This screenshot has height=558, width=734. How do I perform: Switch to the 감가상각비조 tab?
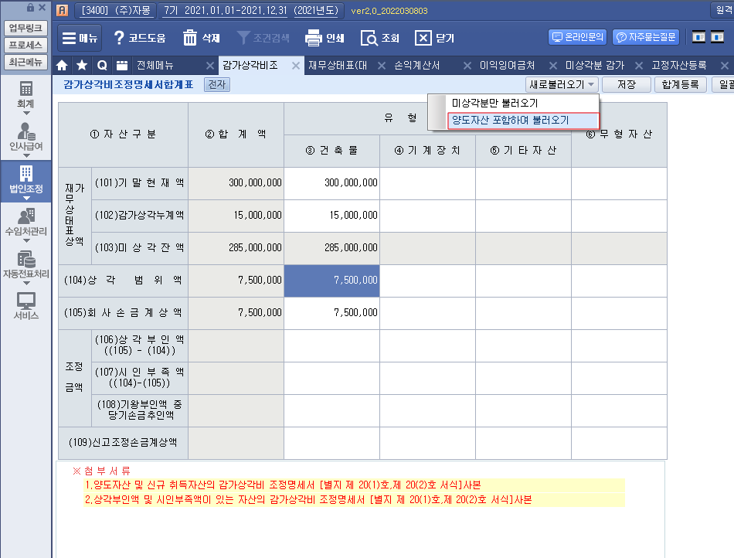tap(250, 66)
